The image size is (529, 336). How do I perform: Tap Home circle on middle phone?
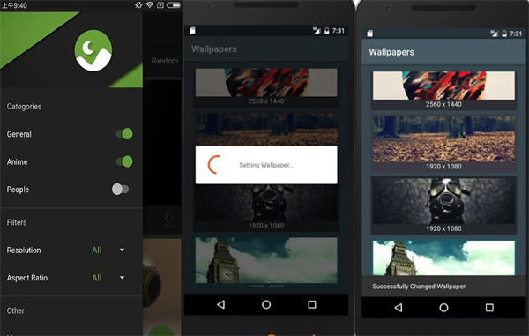266,304
